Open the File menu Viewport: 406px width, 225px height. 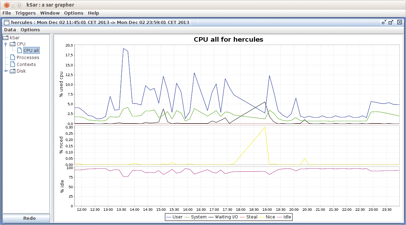pos(7,13)
